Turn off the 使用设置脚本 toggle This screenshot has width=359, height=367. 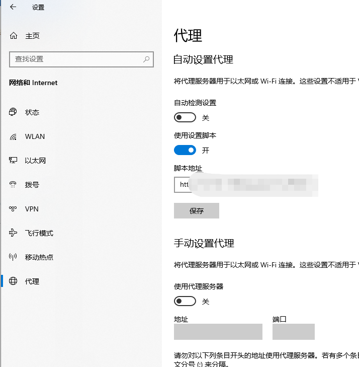185,150
